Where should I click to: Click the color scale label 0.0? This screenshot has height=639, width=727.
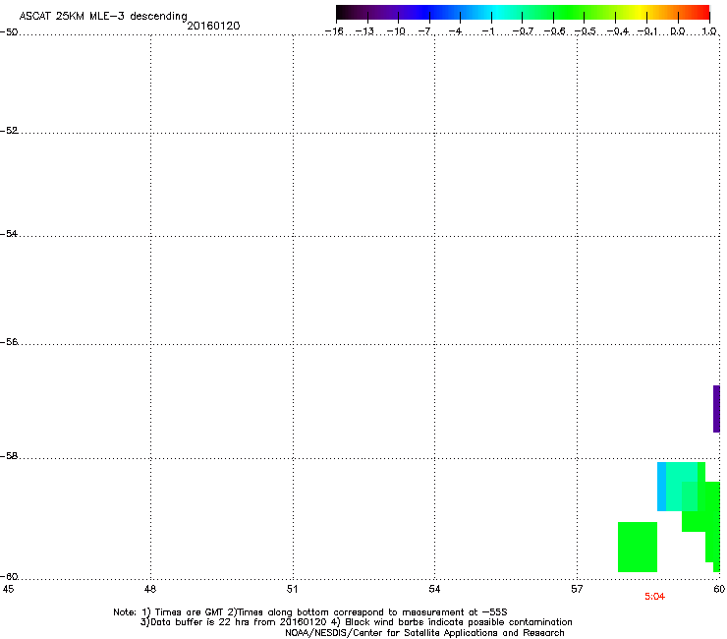[678, 31]
